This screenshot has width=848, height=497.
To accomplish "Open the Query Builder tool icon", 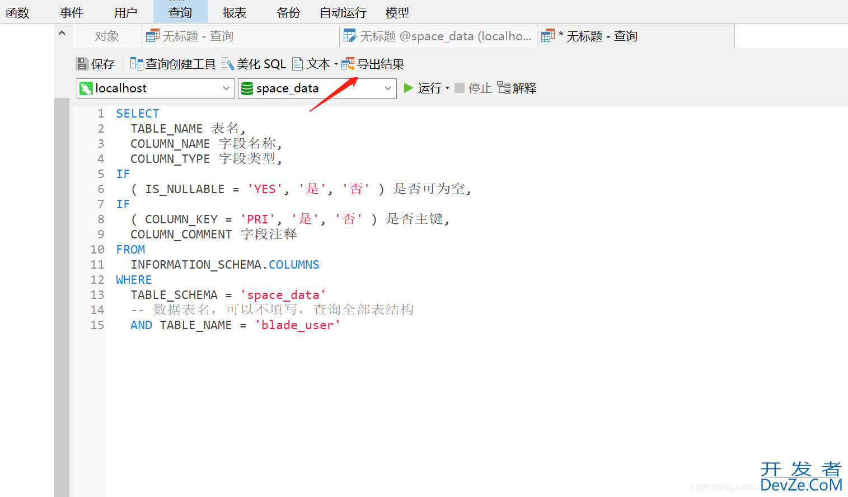I will [137, 64].
